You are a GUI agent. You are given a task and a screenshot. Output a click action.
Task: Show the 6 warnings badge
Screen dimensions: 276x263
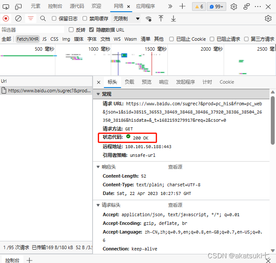pyautogui.click(x=199, y=6)
